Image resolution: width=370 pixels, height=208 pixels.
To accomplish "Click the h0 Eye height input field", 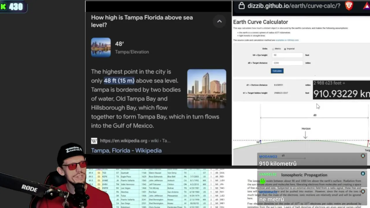I will (x=287, y=55).
